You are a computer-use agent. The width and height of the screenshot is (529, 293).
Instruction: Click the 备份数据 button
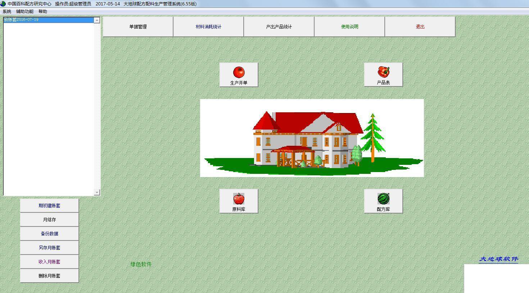tap(49, 234)
